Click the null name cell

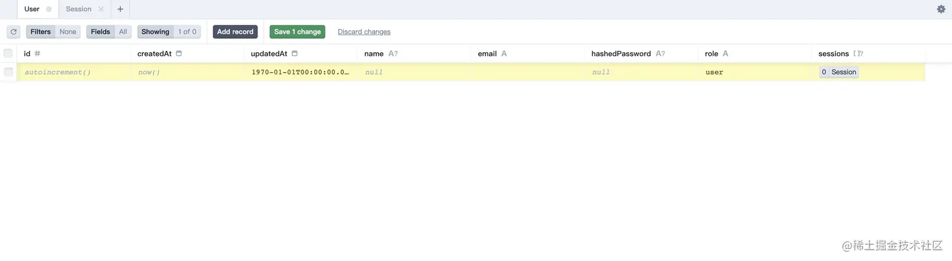point(414,72)
